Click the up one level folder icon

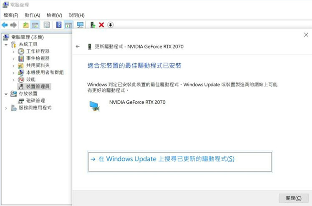26,25
